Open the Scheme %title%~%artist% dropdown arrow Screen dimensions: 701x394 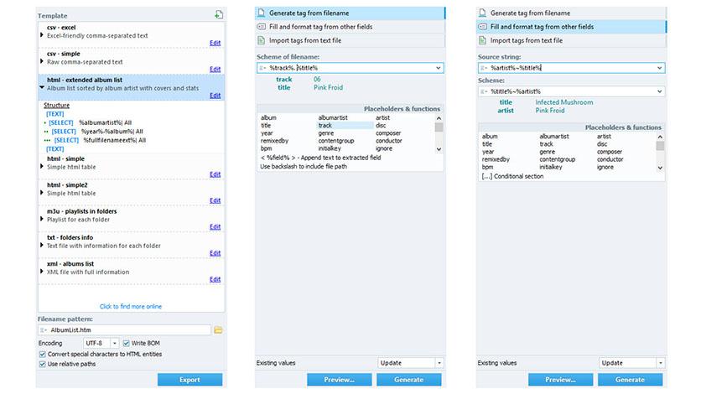pyautogui.click(x=659, y=91)
